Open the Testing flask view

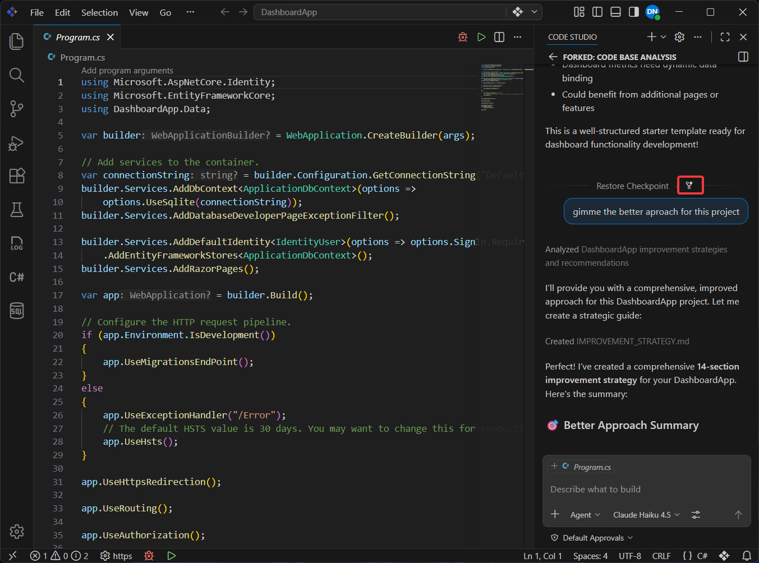17,210
